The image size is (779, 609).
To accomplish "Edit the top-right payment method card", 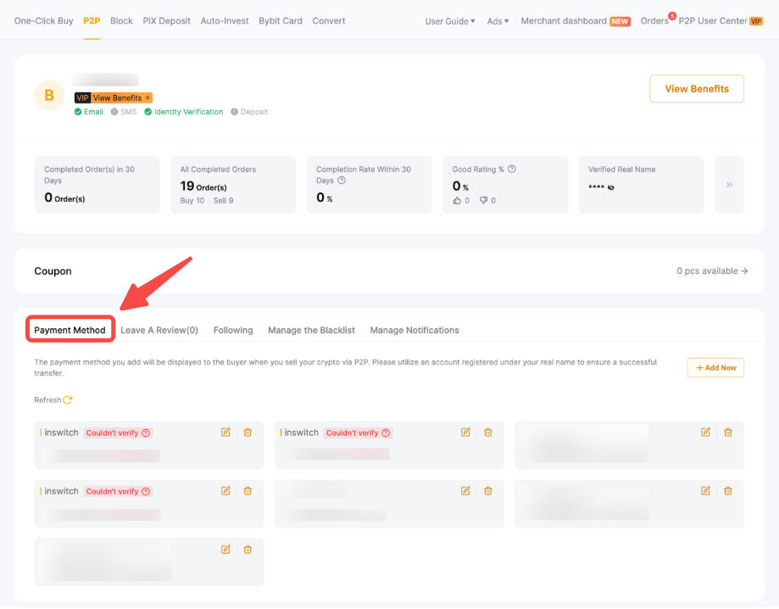I will 705,433.
